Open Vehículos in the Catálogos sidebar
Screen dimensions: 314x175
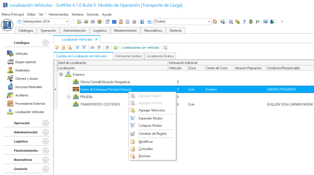(x=21, y=54)
